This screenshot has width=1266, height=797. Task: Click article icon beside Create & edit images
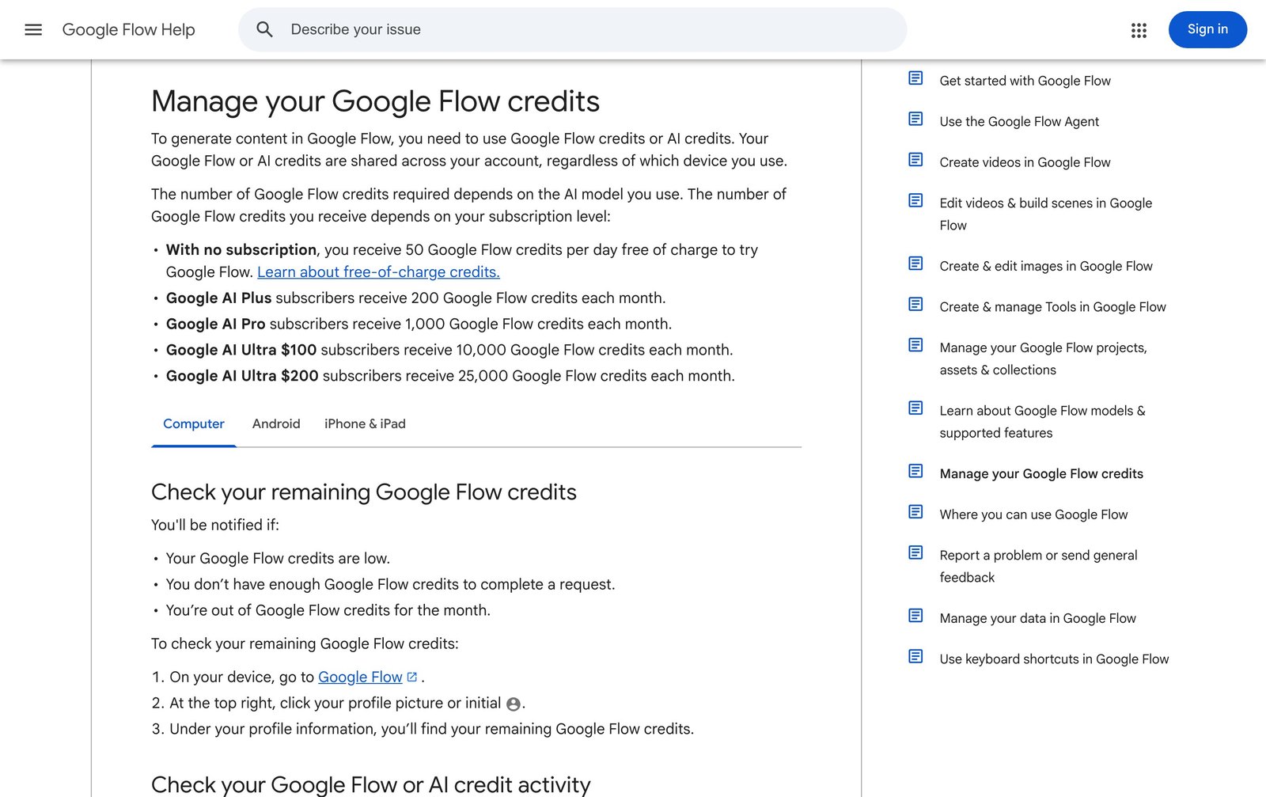click(x=915, y=263)
